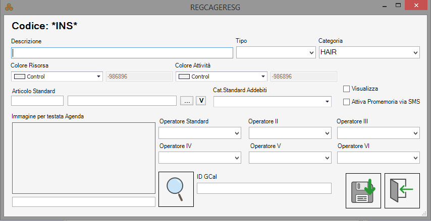
Task: Open the Cat.Standard Addebiti dropdown
Action: pyautogui.click(x=272, y=102)
